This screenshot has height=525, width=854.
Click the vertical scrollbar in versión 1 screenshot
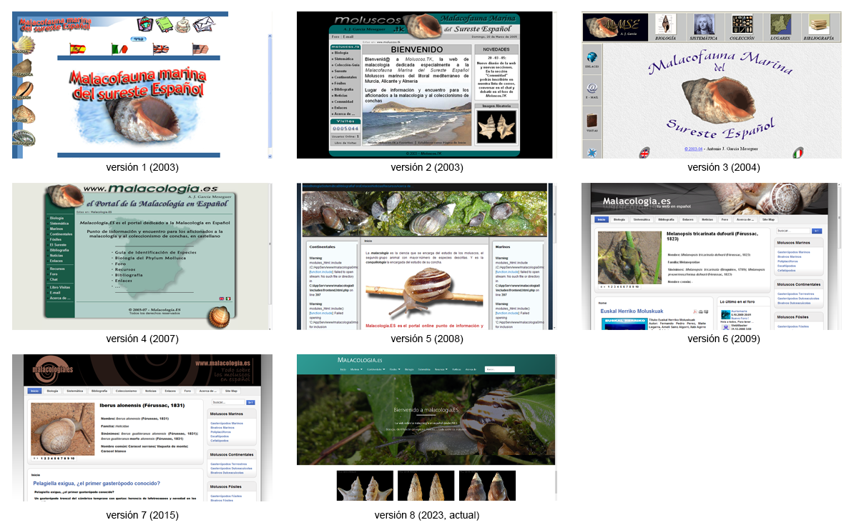270,96
